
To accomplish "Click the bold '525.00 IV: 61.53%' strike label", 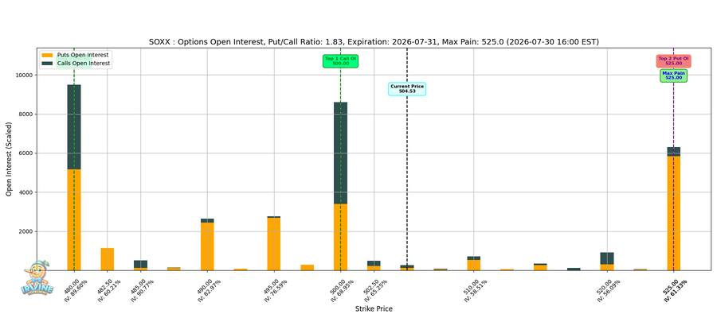I will pyautogui.click(x=676, y=291).
